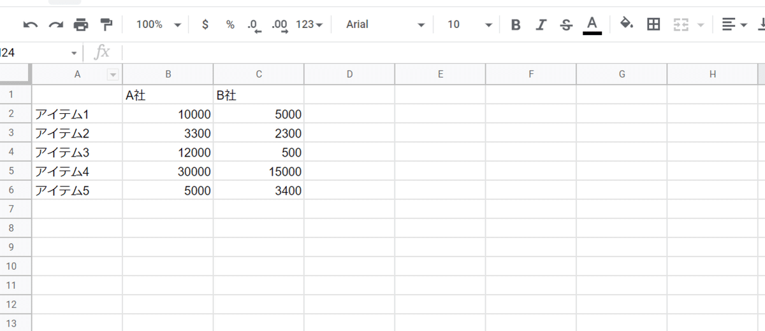The image size is (765, 331).
Task: Select row 4 header
Action: pos(15,152)
